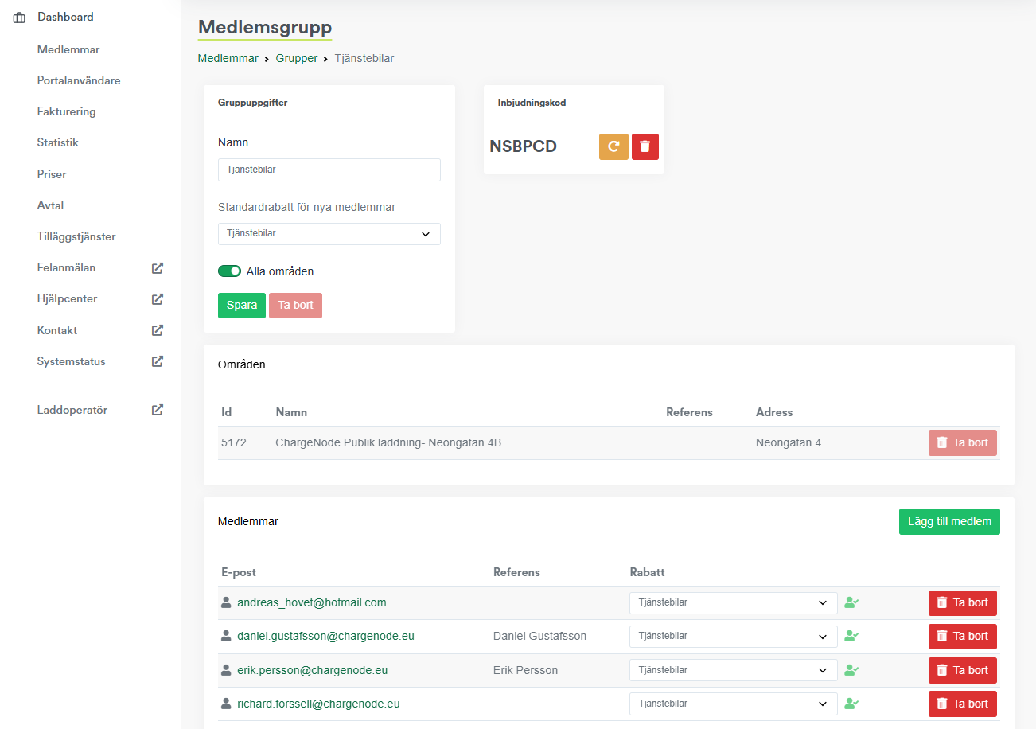The image size is (1036, 729).
Task: Select Tilläggstjänster from the sidebar menu
Action: pos(76,236)
